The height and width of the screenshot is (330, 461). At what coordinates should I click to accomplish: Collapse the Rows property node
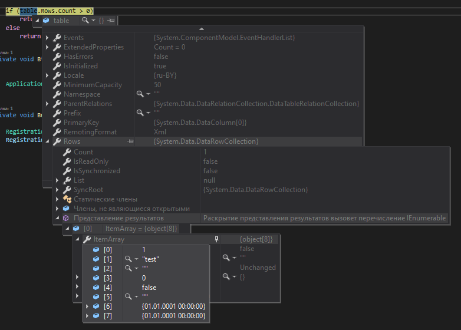(x=48, y=141)
